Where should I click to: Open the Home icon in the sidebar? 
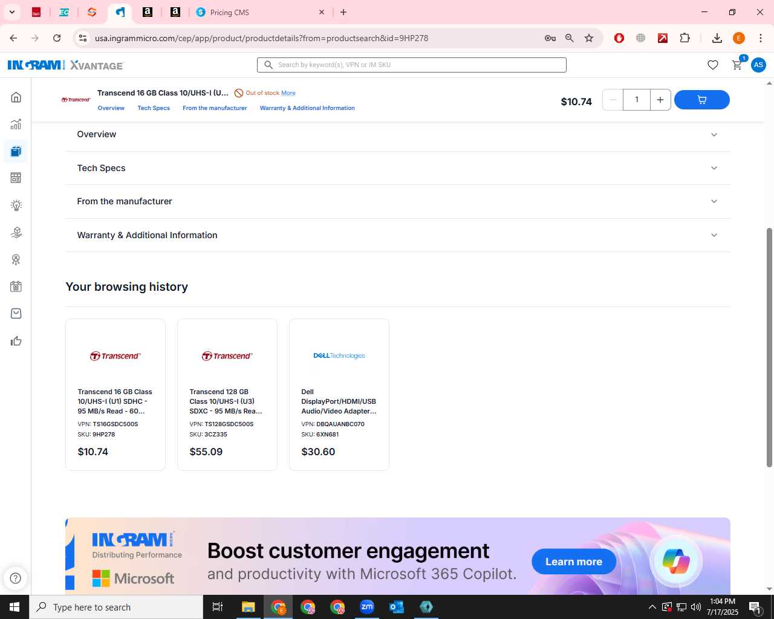point(16,97)
